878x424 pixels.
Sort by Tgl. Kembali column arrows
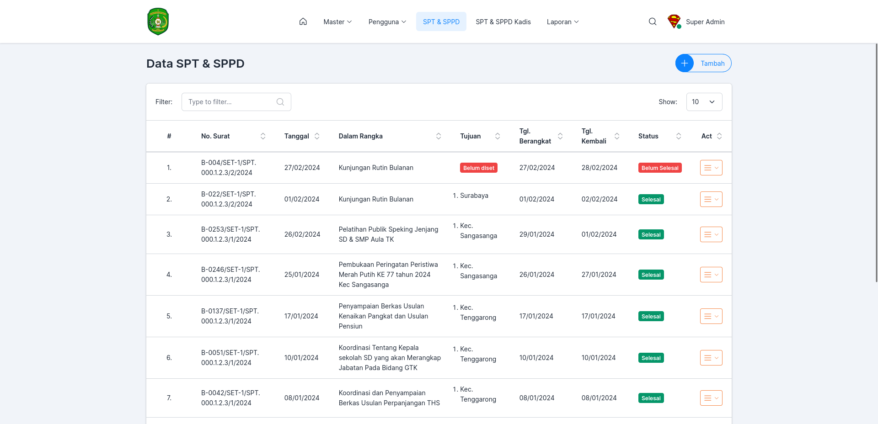617,136
